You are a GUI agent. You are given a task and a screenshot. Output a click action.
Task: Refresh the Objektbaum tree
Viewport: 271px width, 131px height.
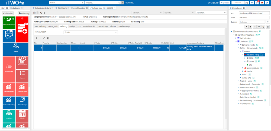tap(263, 27)
